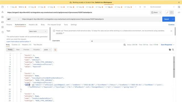Click the request URL input field

tap(91, 19)
